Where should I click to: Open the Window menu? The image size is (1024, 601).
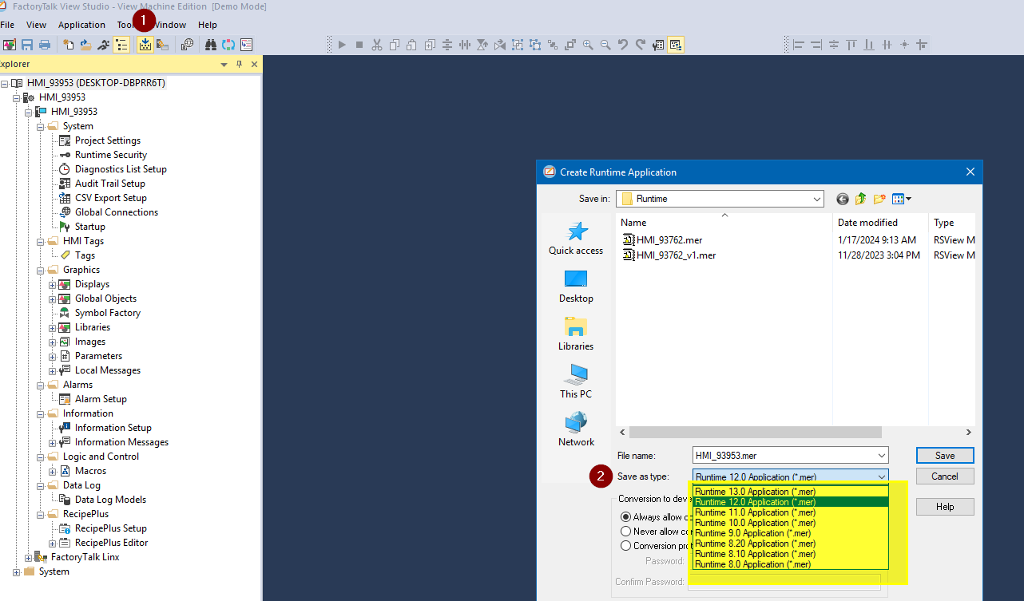(x=171, y=25)
